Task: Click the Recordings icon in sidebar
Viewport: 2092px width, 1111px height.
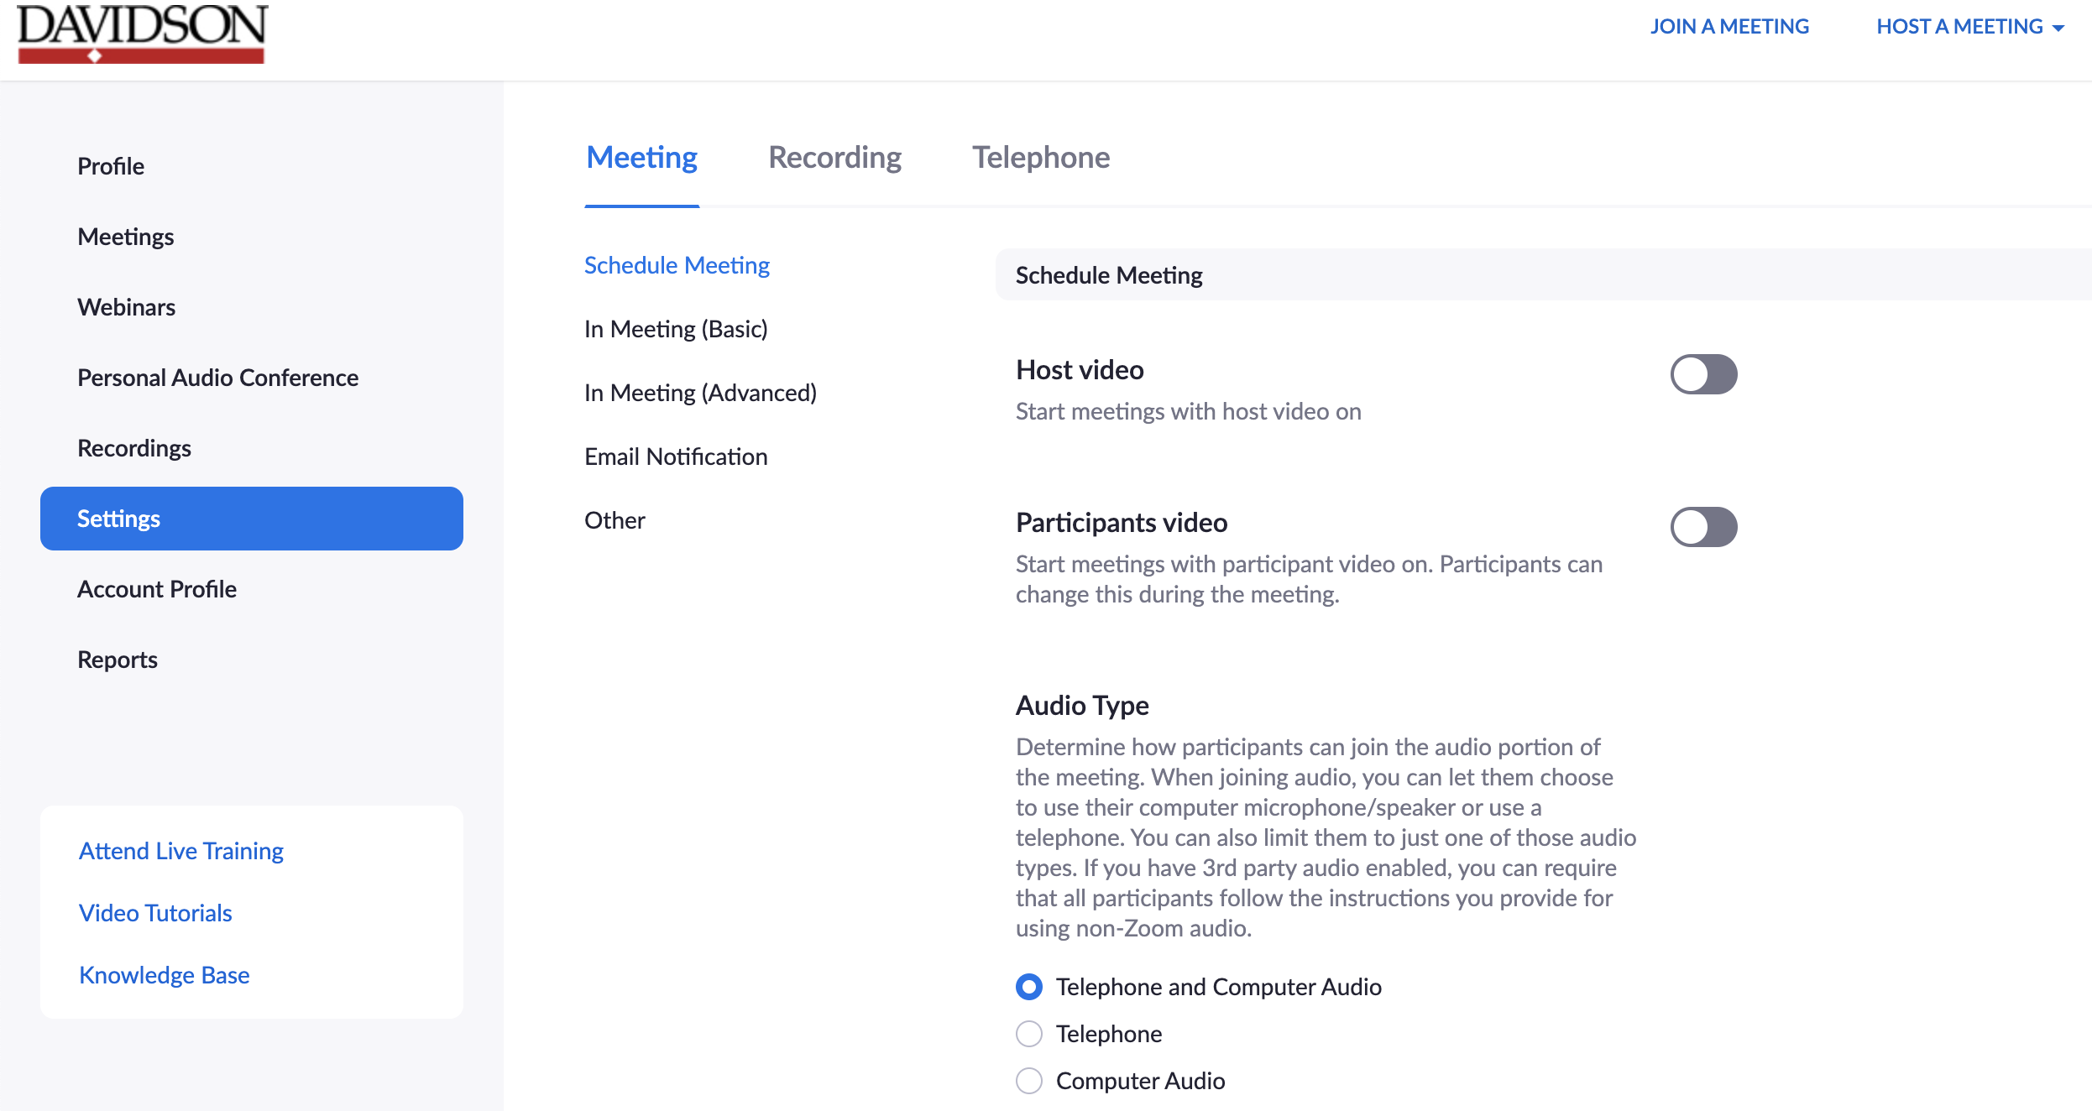Action: pos(134,446)
